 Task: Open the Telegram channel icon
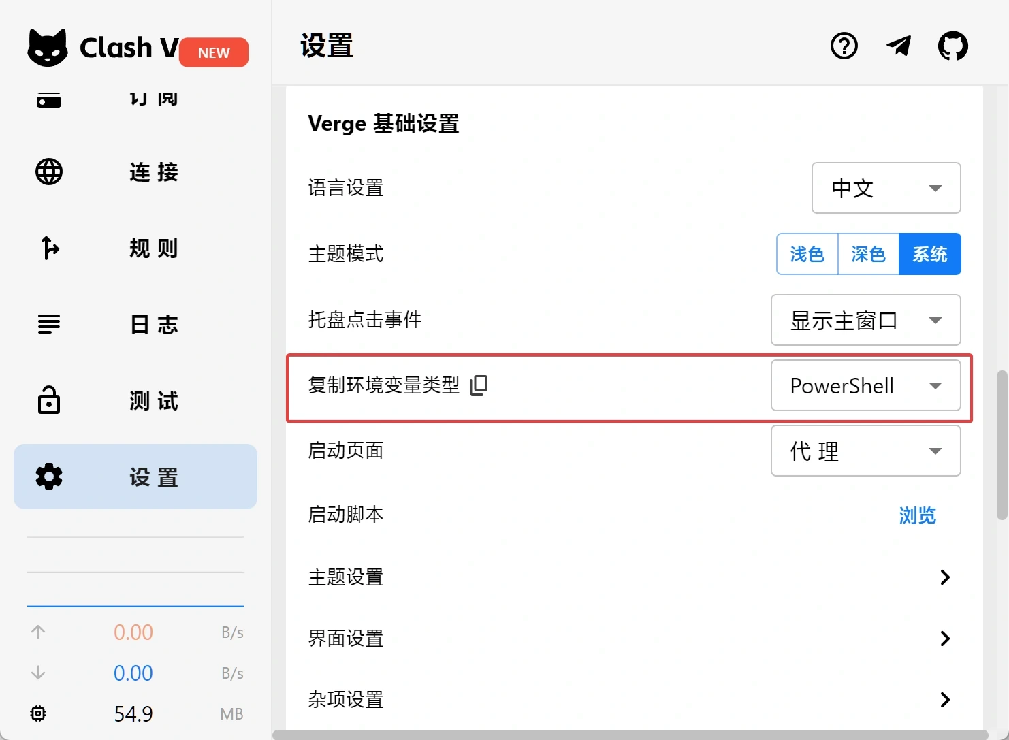coord(899,46)
